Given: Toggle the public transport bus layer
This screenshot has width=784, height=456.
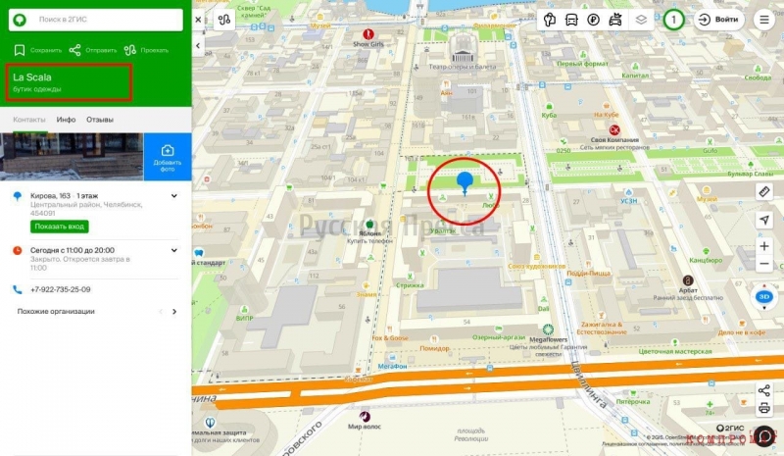Looking at the screenshot, I should pos(571,20).
